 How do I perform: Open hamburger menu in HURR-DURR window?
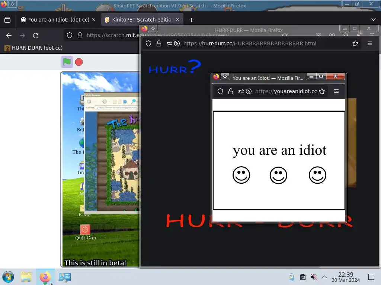tap(370, 43)
